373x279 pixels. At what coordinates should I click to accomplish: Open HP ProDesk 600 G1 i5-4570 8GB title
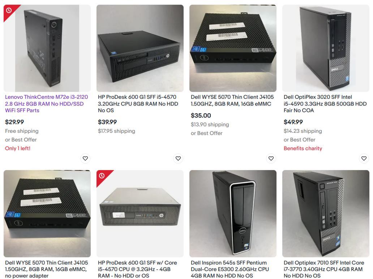[138, 103]
